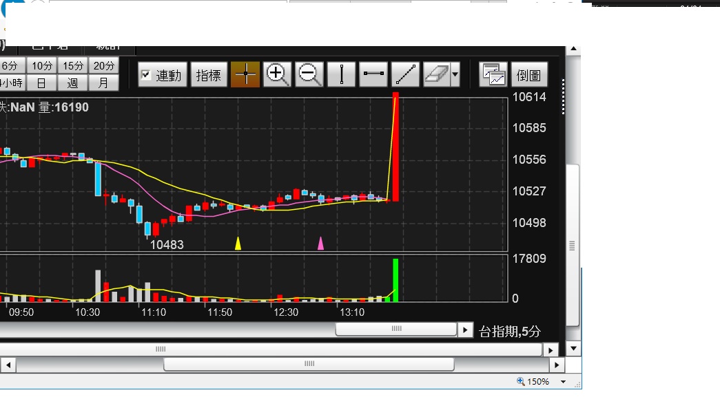Switch to the 20分 timeframe
Screen dimensions: 720x408
pos(104,65)
